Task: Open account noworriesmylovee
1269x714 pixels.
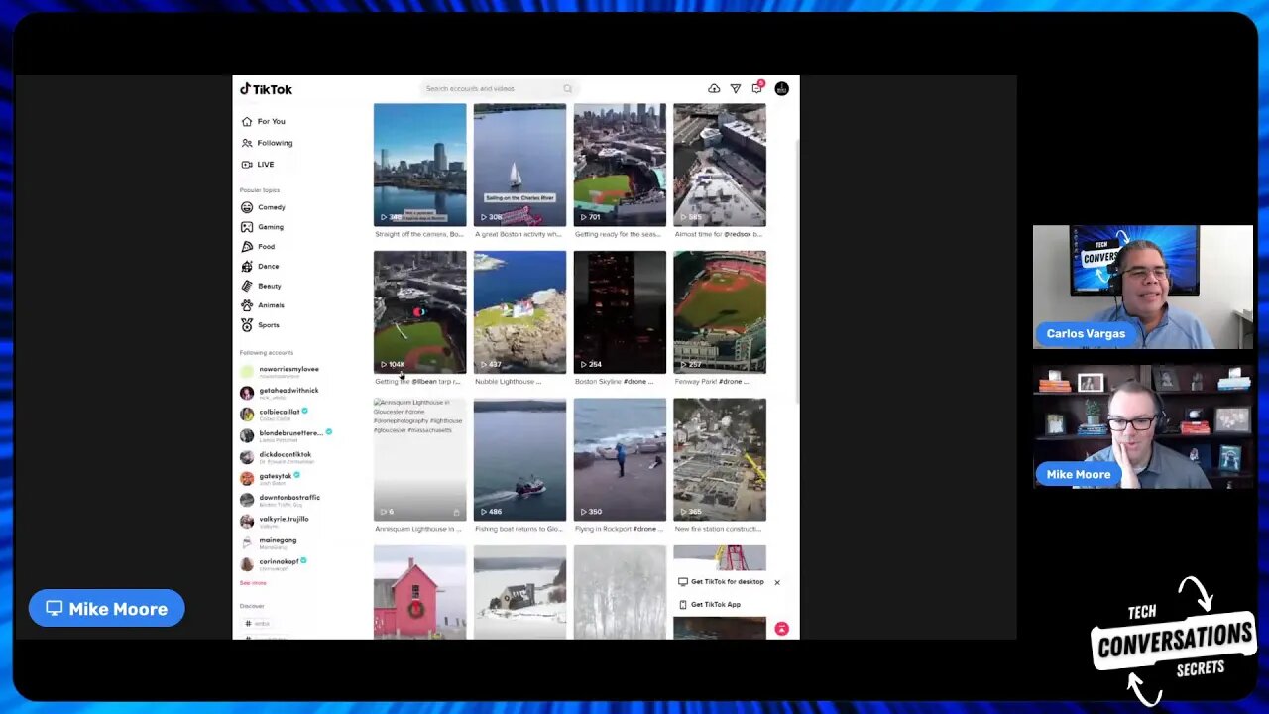Action: (280, 372)
